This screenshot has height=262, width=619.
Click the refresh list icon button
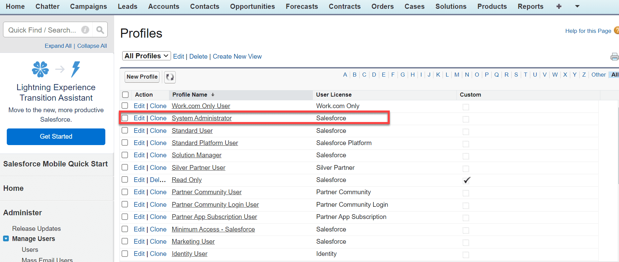click(x=170, y=77)
